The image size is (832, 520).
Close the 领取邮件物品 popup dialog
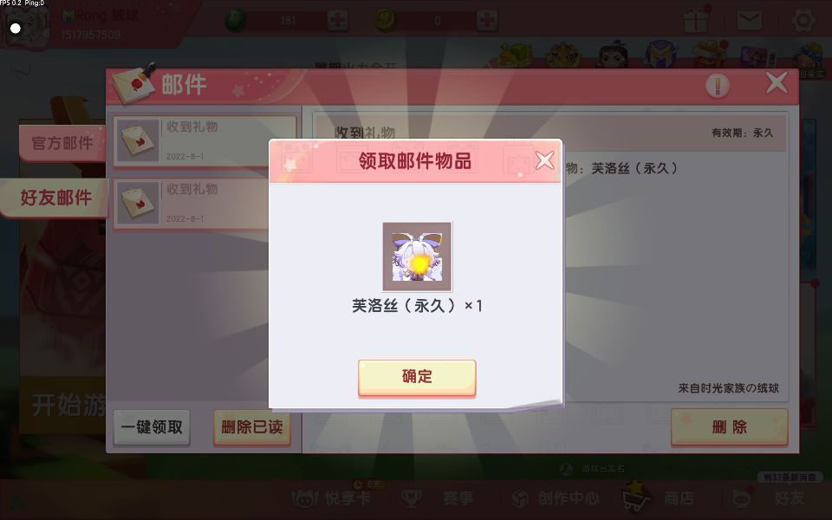tap(545, 159)
